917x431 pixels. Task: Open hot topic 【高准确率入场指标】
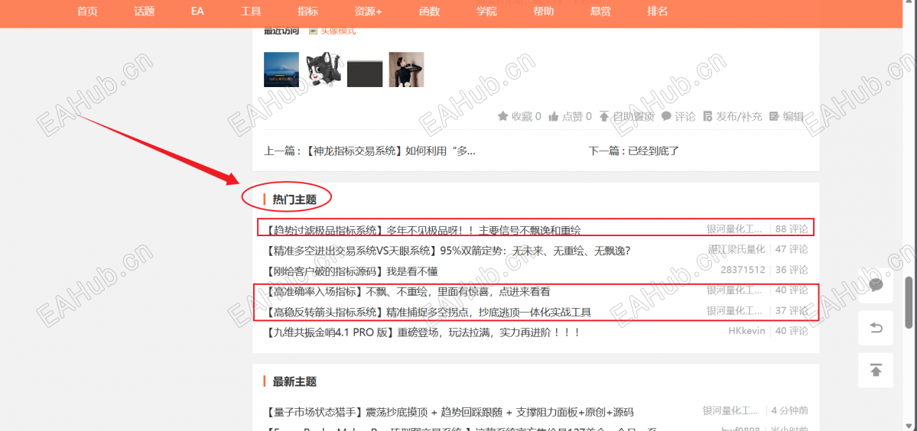[x=407, y=291]
